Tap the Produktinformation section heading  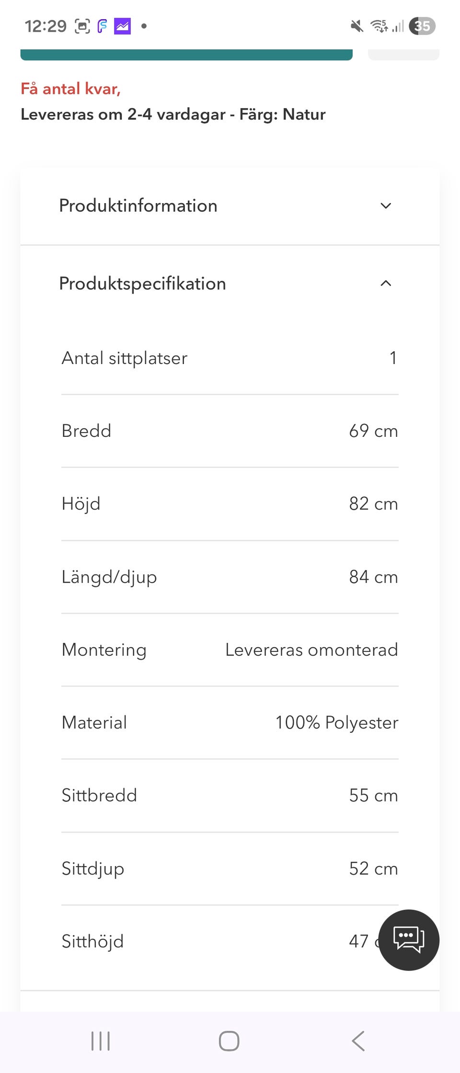point(138,206)
